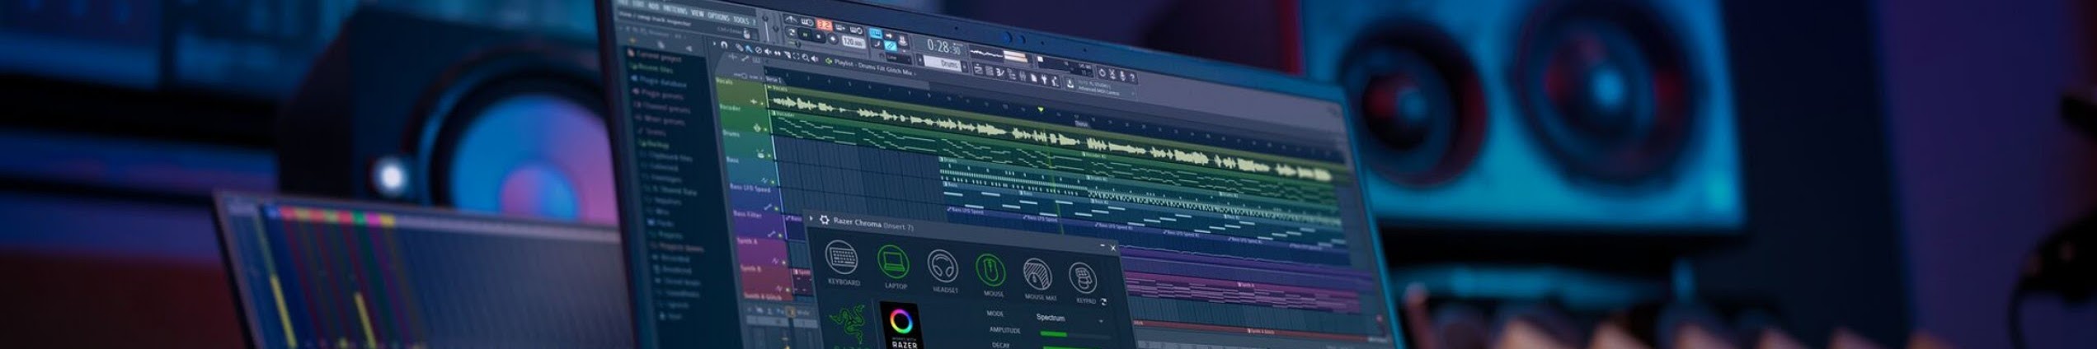Click the stamp icon beside the blue buttons

coord(903,40)
